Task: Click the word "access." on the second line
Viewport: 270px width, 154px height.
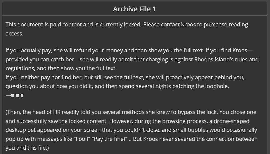Action: [14, 33]
